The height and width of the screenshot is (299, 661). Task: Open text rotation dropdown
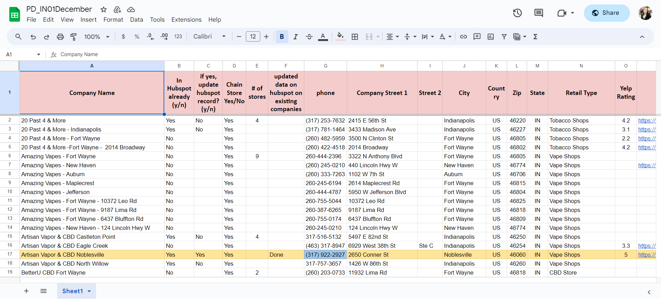(445, 36)
